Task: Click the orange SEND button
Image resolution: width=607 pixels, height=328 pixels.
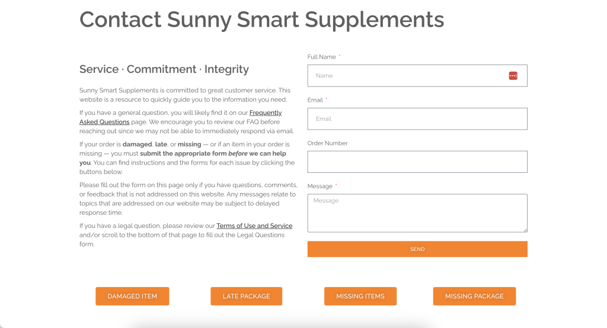Action: click(x=417, y=249)
